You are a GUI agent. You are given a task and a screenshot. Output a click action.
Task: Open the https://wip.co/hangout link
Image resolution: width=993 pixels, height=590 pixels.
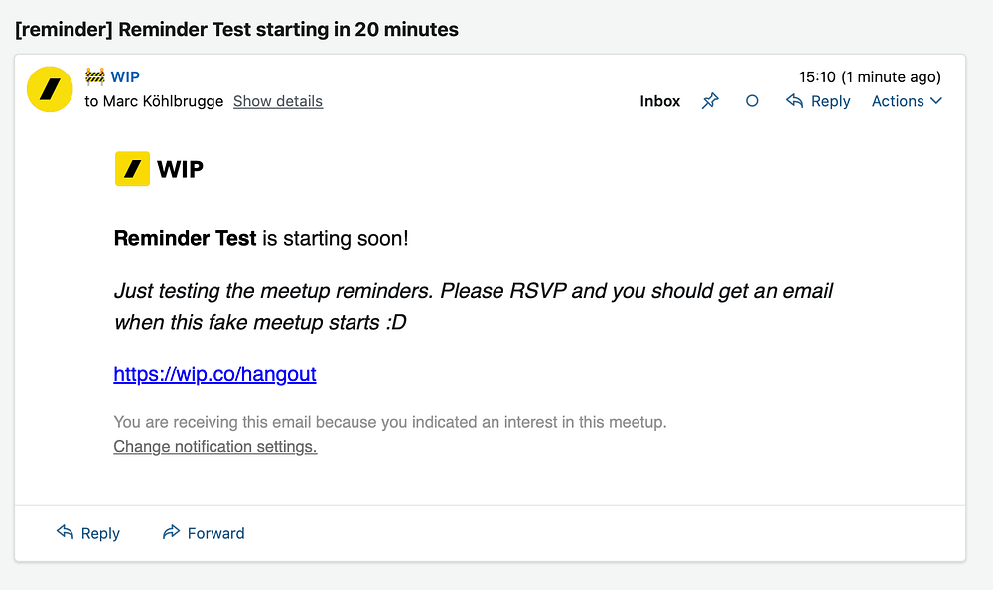214,374
